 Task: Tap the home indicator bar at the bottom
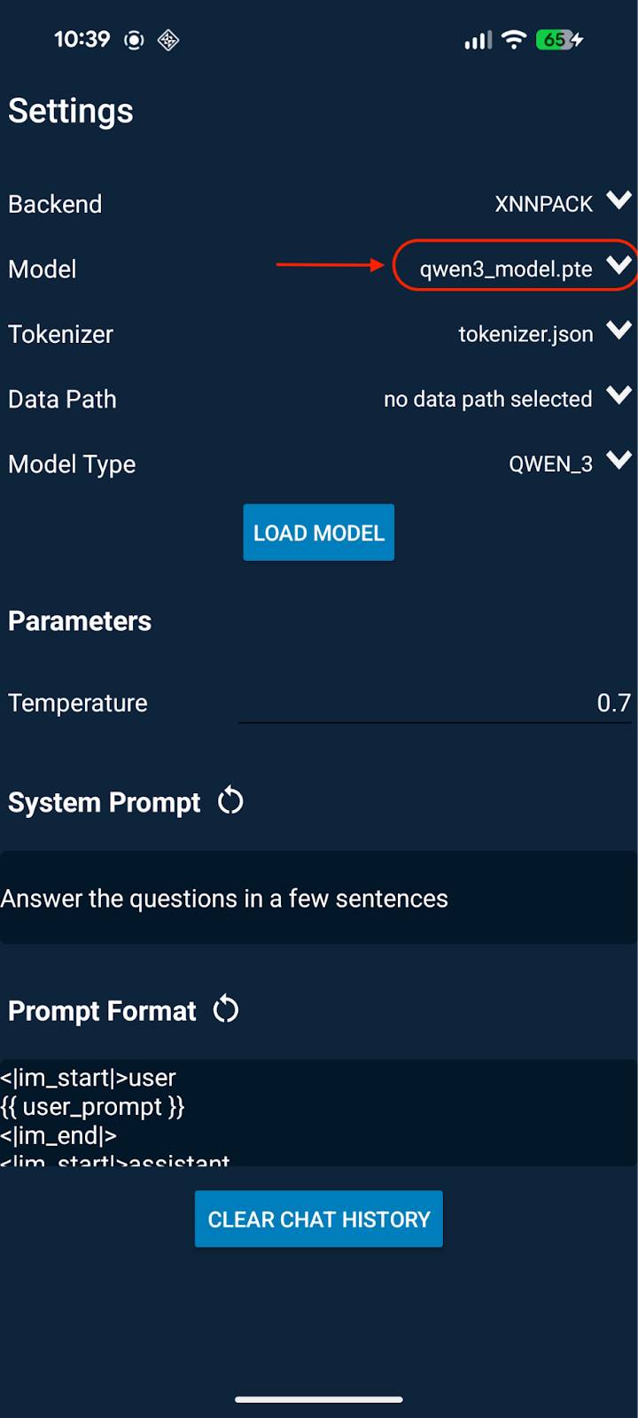[x=319, y=1399]
